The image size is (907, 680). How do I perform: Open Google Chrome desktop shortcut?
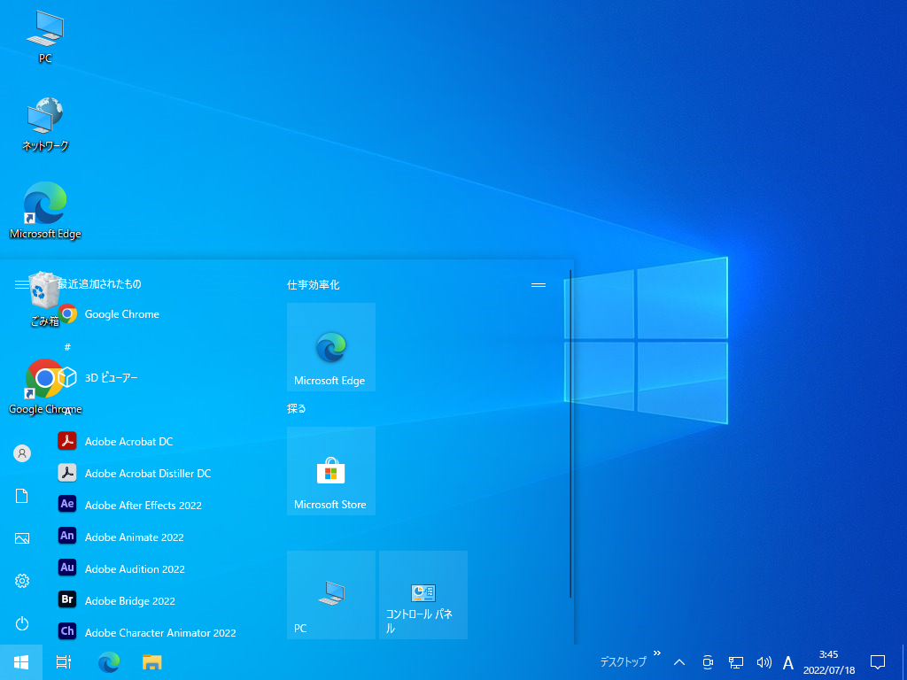(x=45, y=386)
